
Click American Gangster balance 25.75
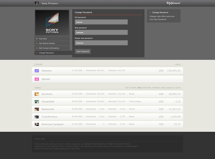(177, 124)
